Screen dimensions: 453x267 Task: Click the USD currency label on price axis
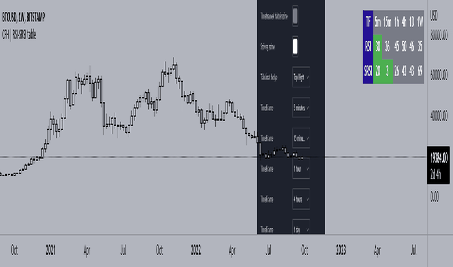(x=434, y=16)
